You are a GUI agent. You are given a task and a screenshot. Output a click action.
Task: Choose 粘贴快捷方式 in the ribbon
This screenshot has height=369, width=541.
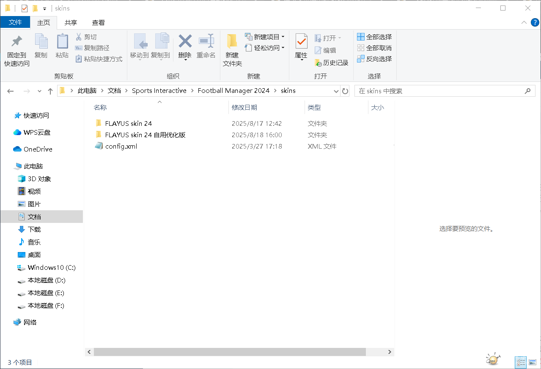[99, 59]
